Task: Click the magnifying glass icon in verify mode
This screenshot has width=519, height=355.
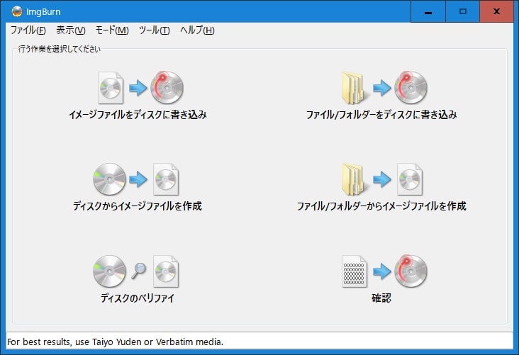Action: click(x=138, y=271)
